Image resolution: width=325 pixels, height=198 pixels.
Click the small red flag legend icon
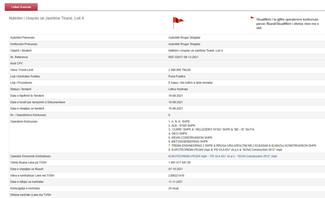pos(252,18)
